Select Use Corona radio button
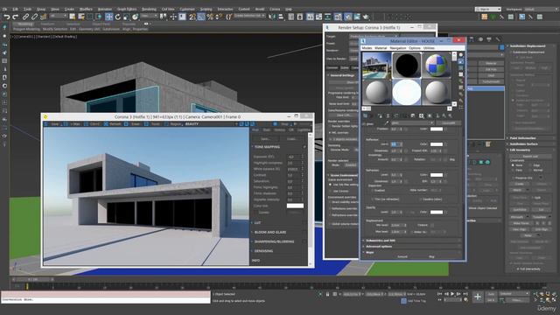Image resolution: width=560 pixels, height=315 pixels. (330, 191)
